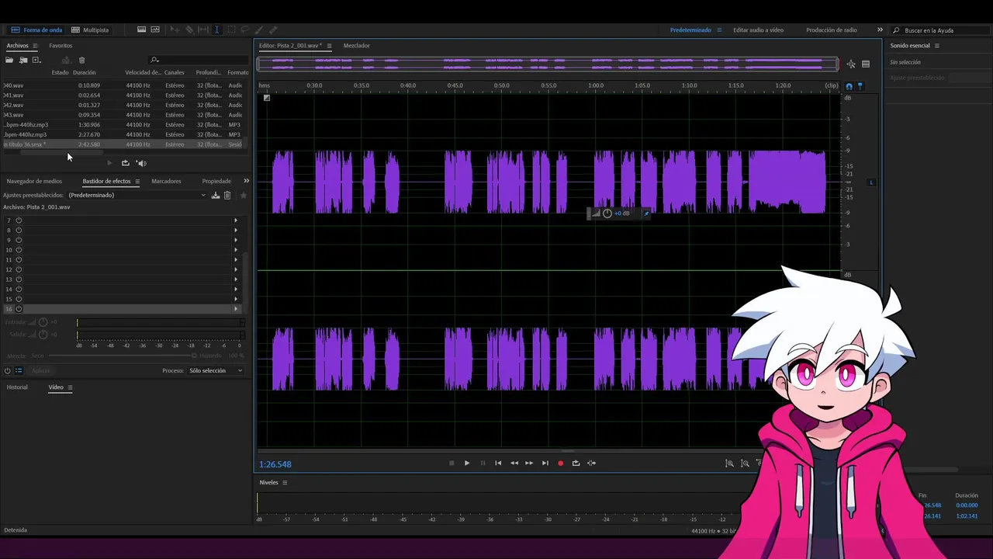Image resolution: width=993 pixels, height=559 pixels.
Task: Click the Skip Selection icon
Action: click(x=591, y=464)
